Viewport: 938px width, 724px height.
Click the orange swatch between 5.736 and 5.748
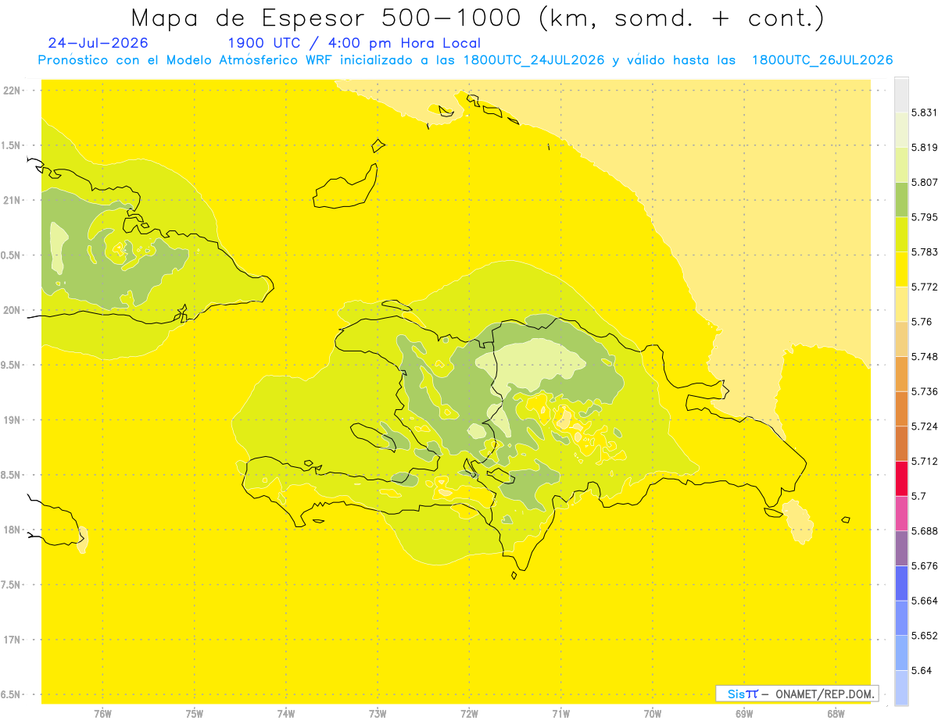coord(901,373)
